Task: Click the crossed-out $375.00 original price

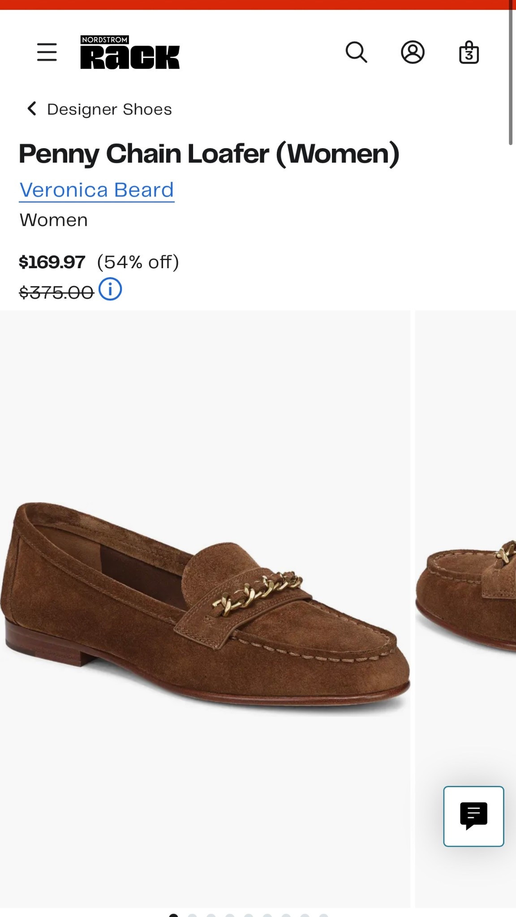Action: (x=56, y=292)
